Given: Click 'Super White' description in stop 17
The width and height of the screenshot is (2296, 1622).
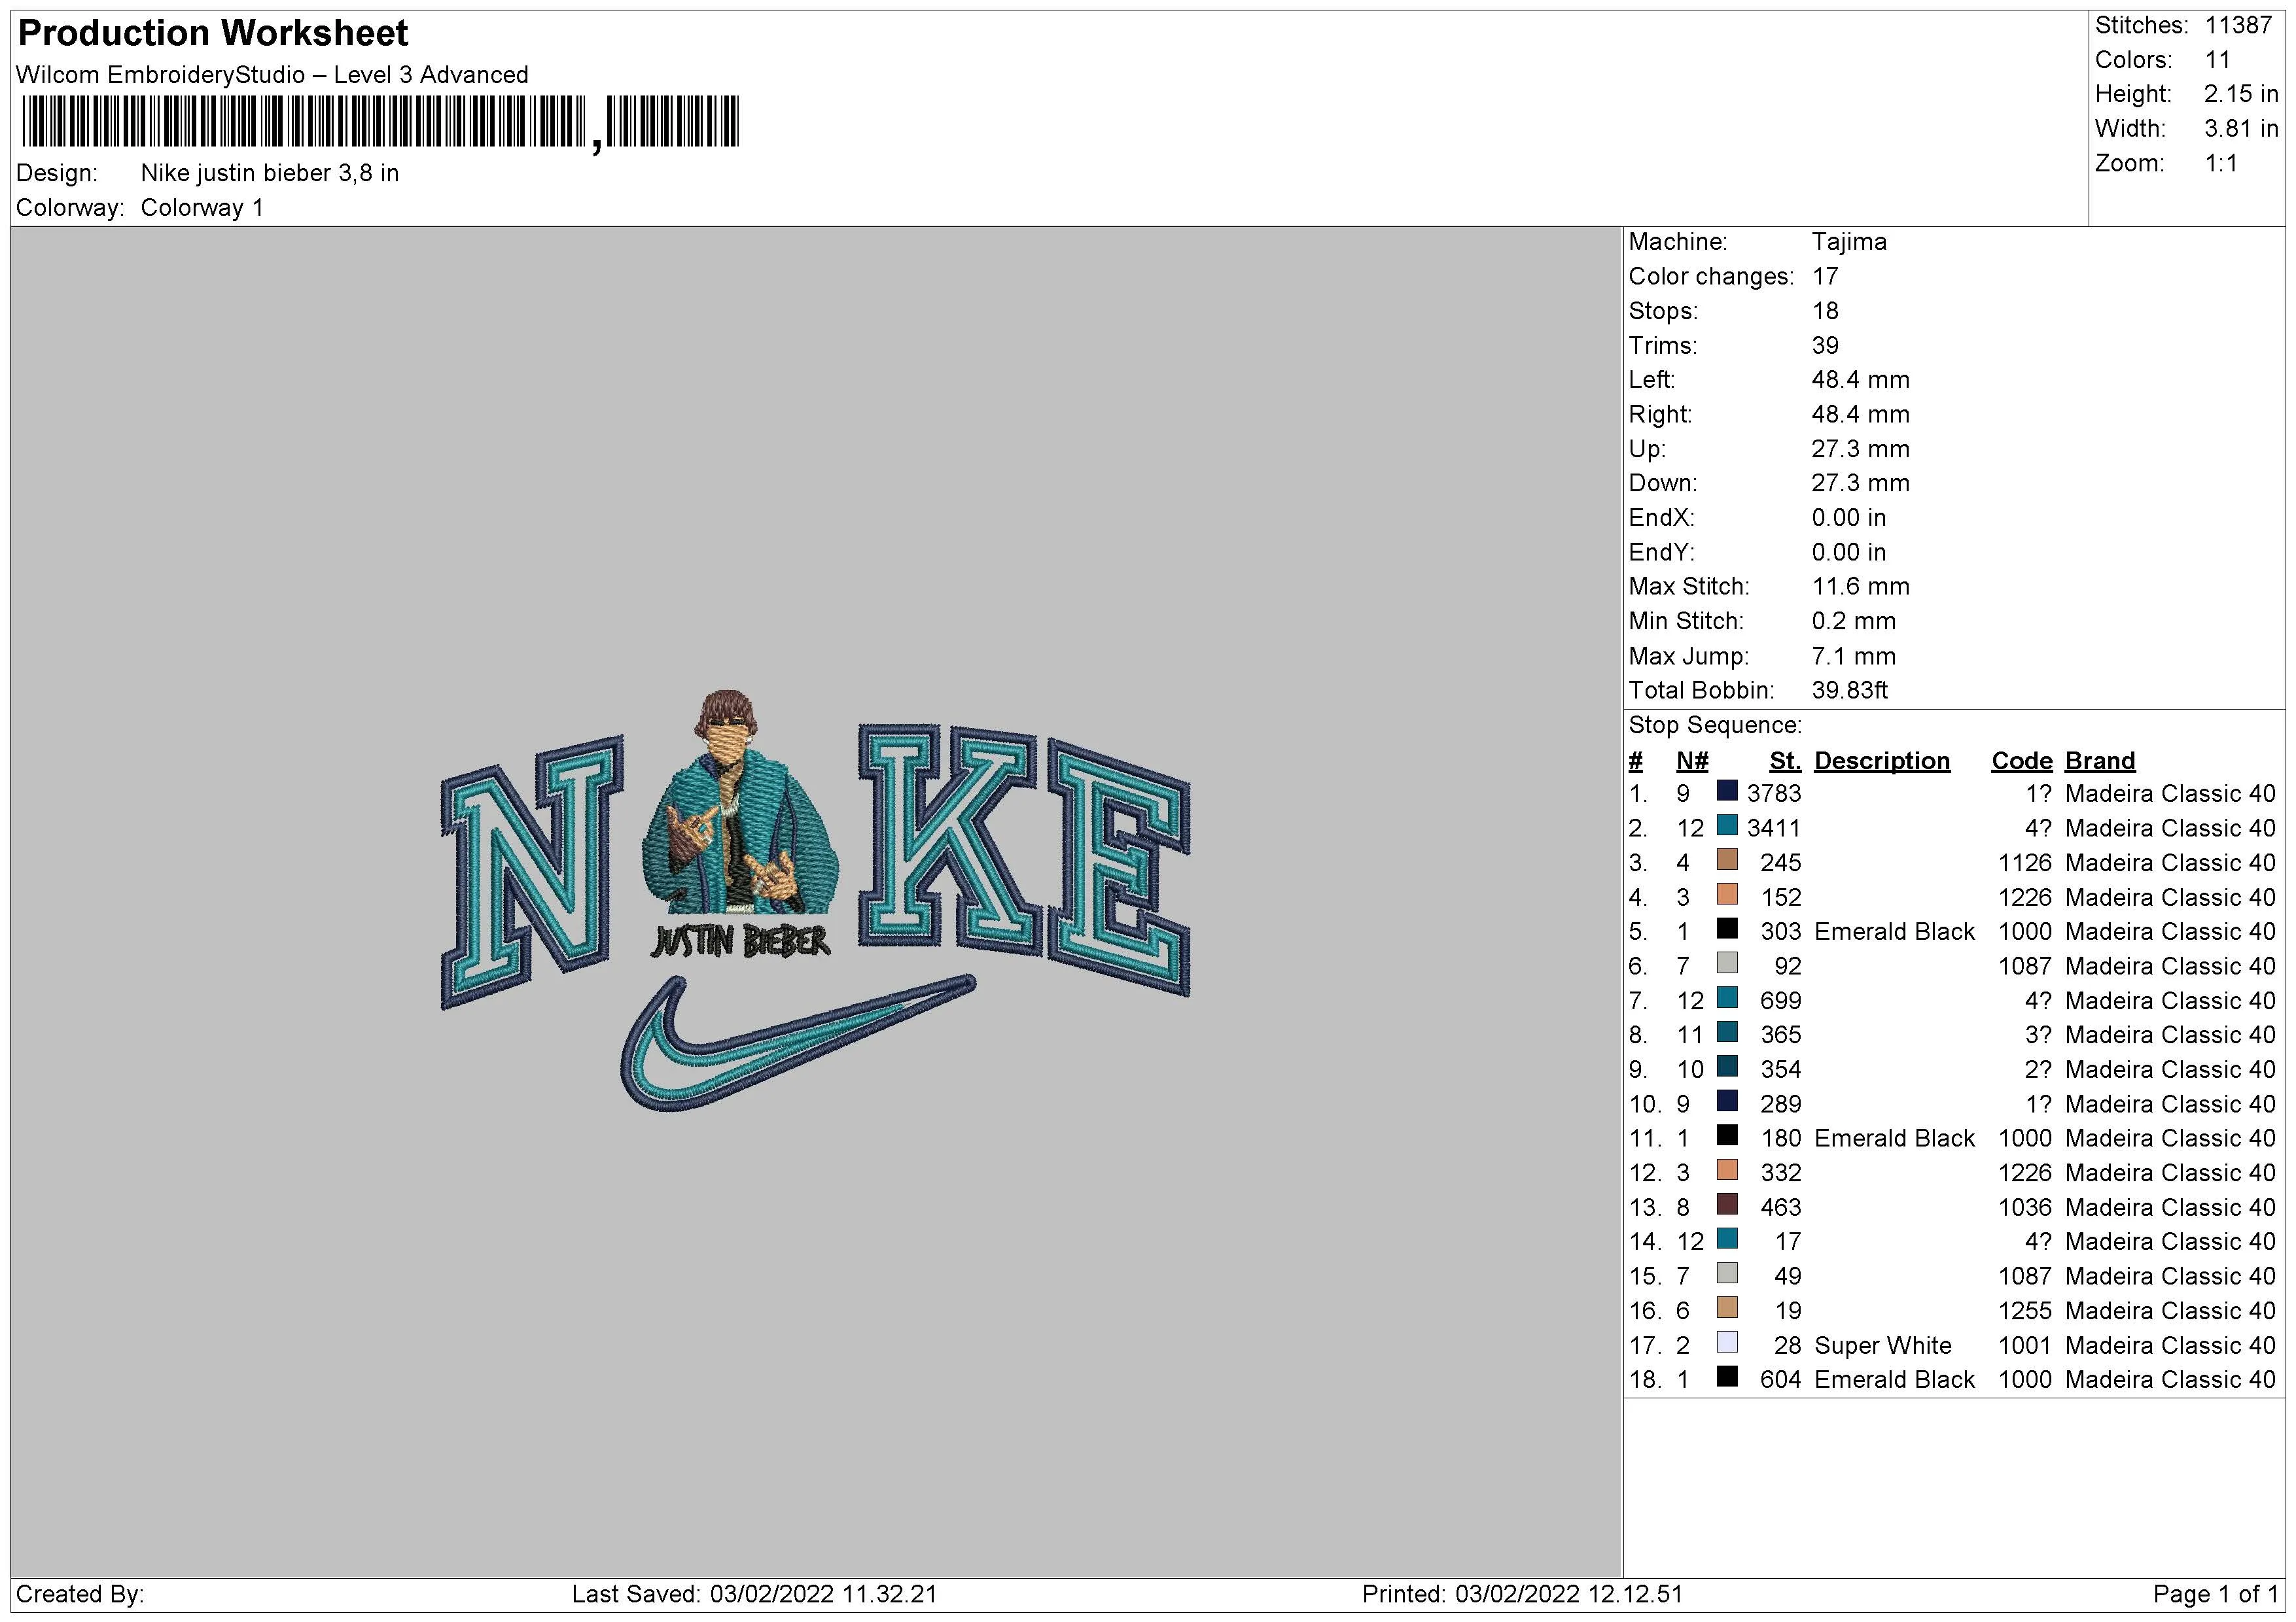Looking at the screenshot, I should (1883, 1345).
